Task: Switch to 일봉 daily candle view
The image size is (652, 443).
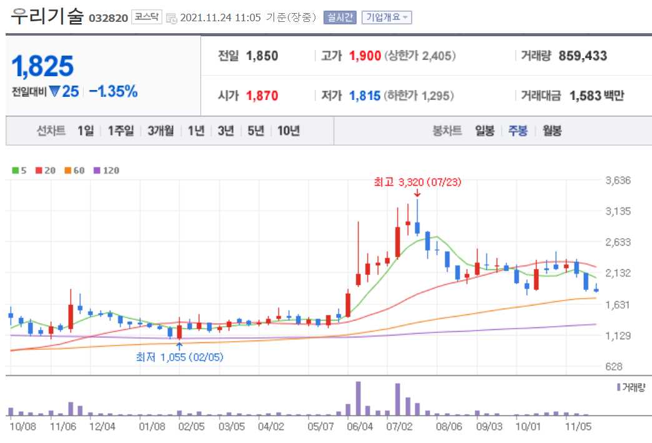Action: [483, 131]
